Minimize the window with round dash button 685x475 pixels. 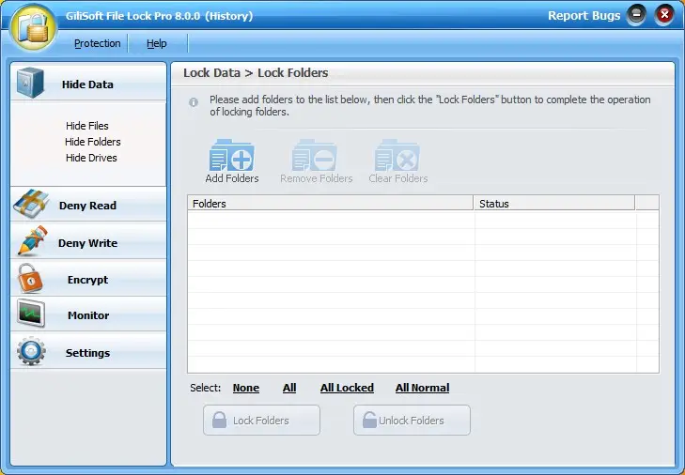[x=636, y=15]
